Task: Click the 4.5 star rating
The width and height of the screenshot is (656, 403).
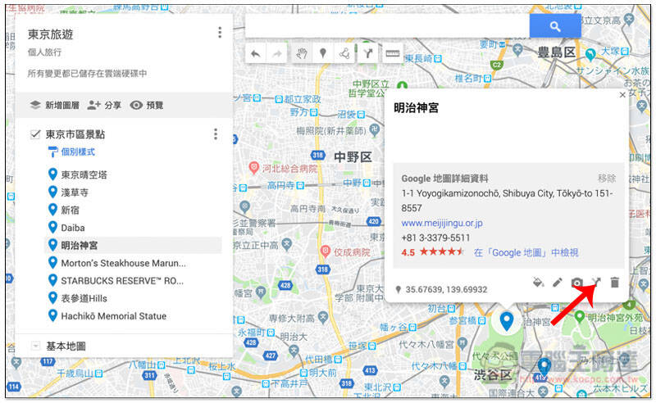Action: pyautogui.click(x=433, y=252)
